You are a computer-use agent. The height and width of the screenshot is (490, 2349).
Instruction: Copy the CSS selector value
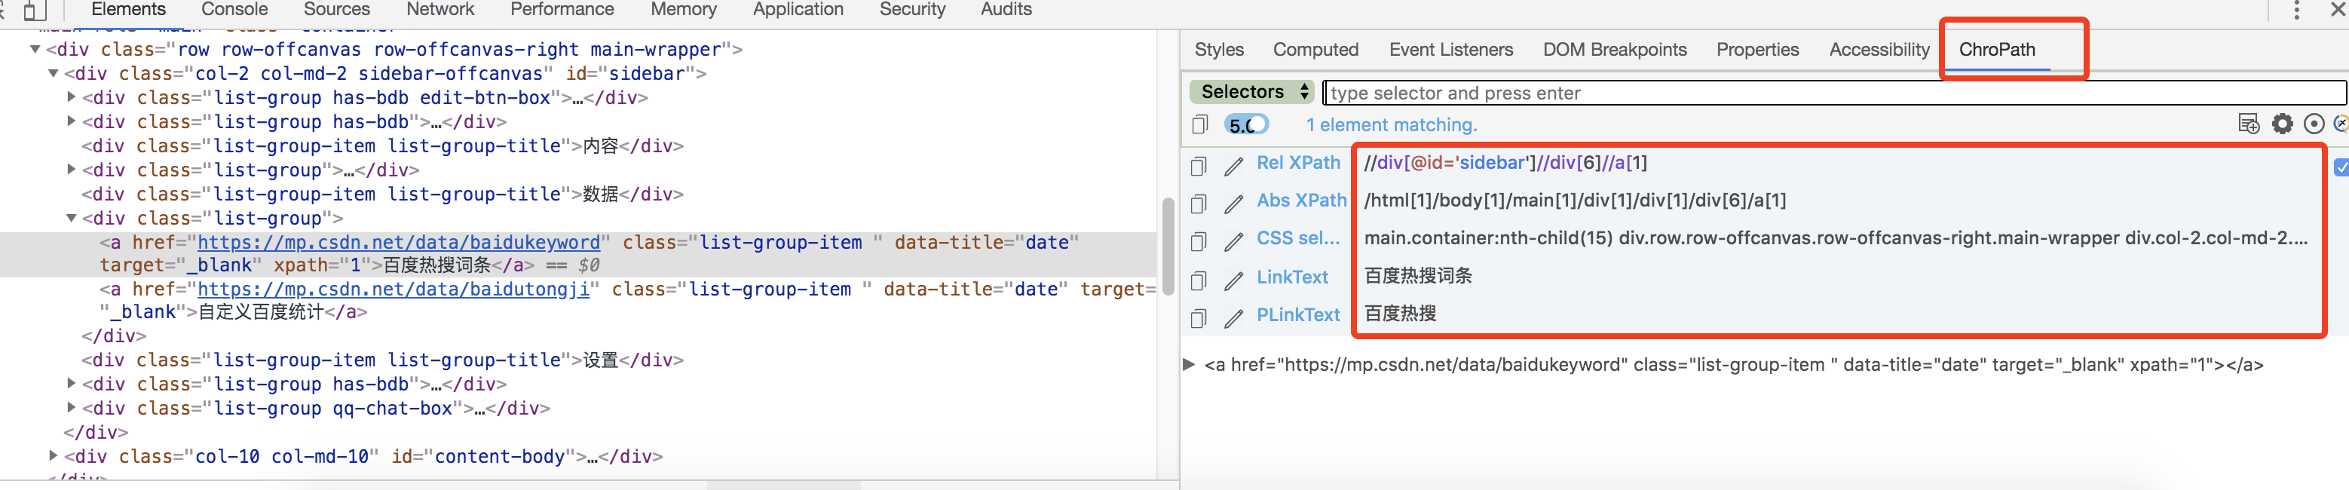(x=1198, y=241)
